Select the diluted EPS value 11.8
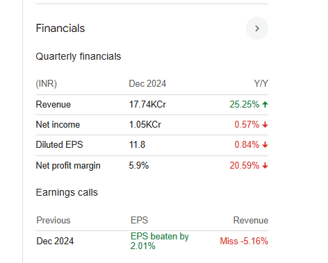 137,145
